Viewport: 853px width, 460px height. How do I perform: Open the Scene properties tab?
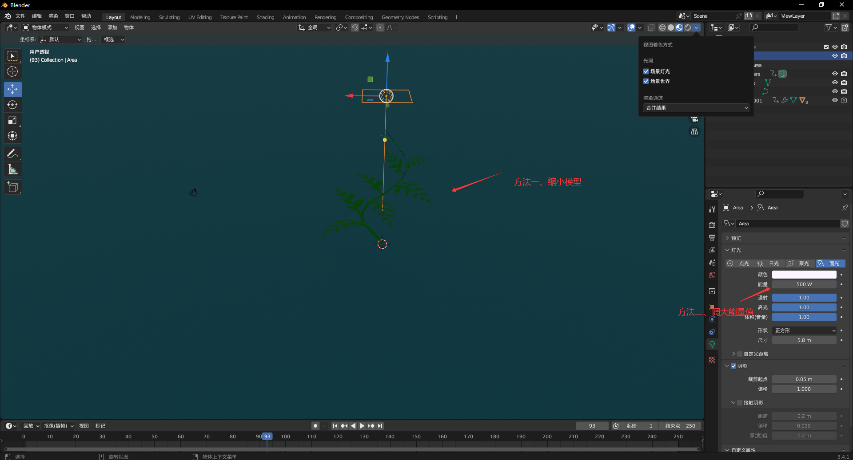pos(712,263)
